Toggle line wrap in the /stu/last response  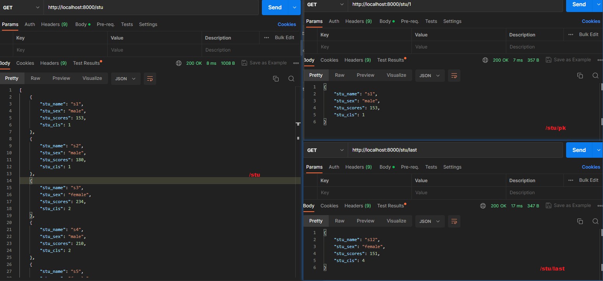tap(454, 221)
